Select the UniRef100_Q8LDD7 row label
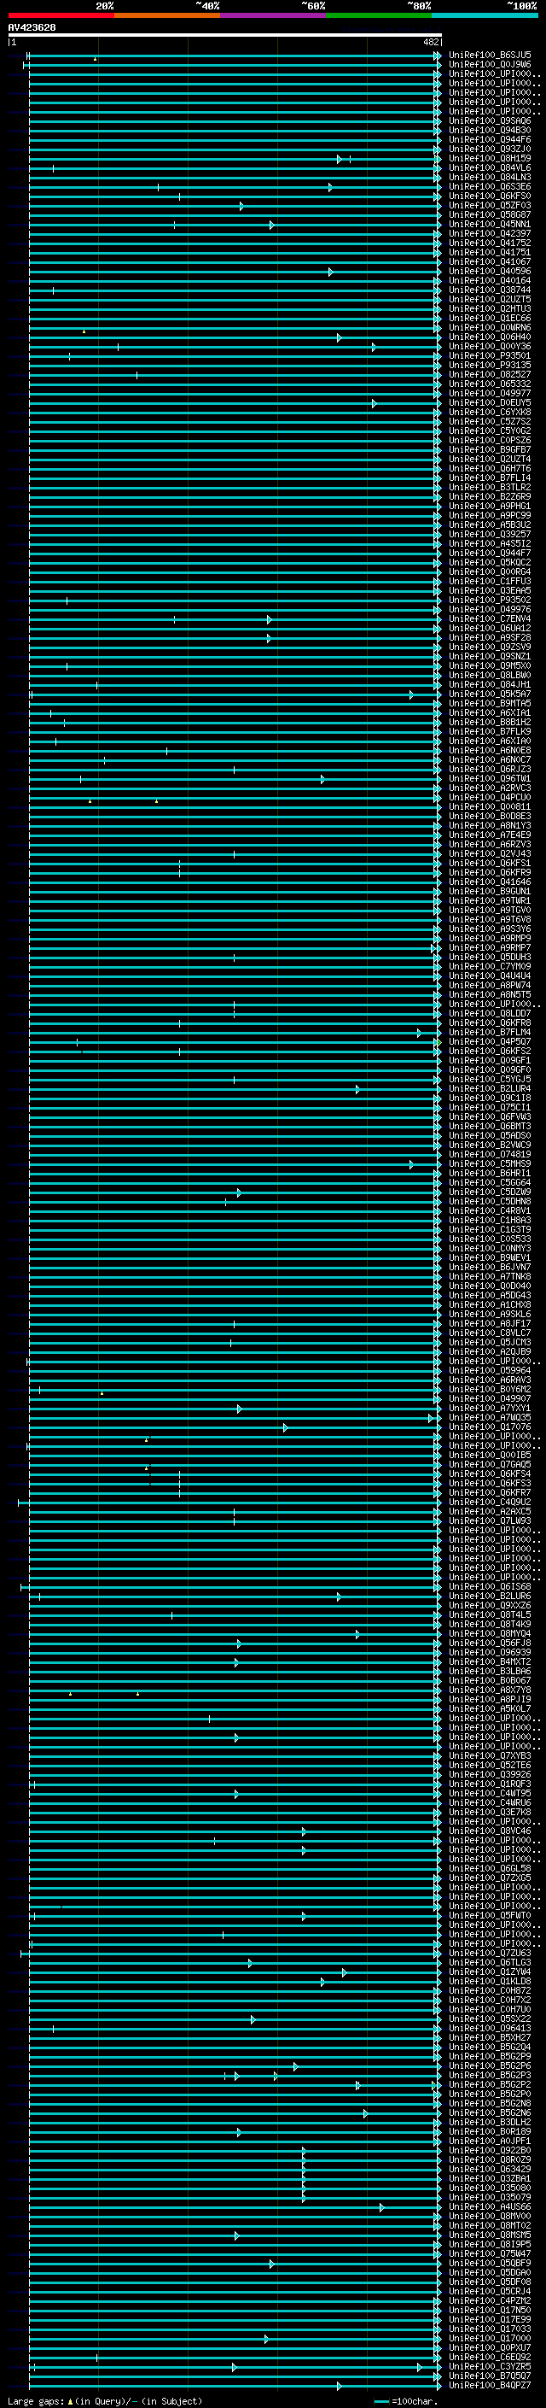Image resolution: width=546 pixels, height=2408 pixels. pos(490,1013)
